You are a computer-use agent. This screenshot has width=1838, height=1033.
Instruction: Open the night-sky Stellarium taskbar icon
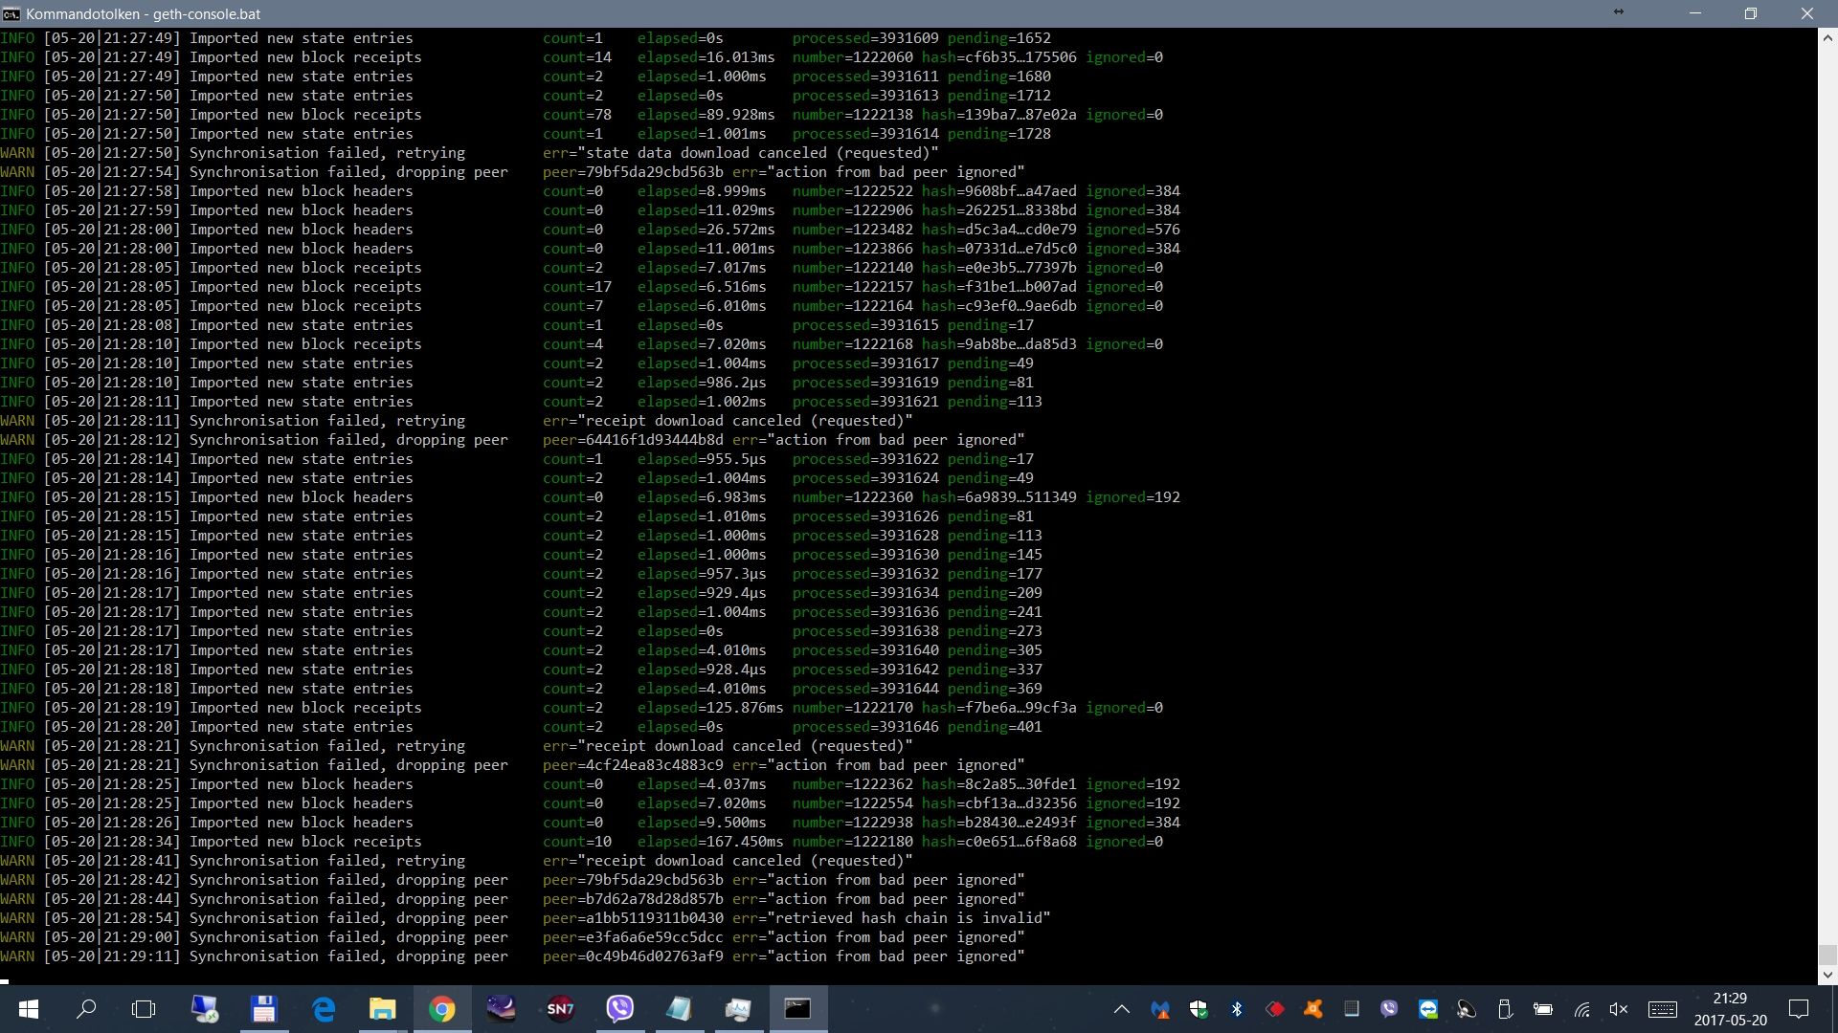[x=502, y=1009]
